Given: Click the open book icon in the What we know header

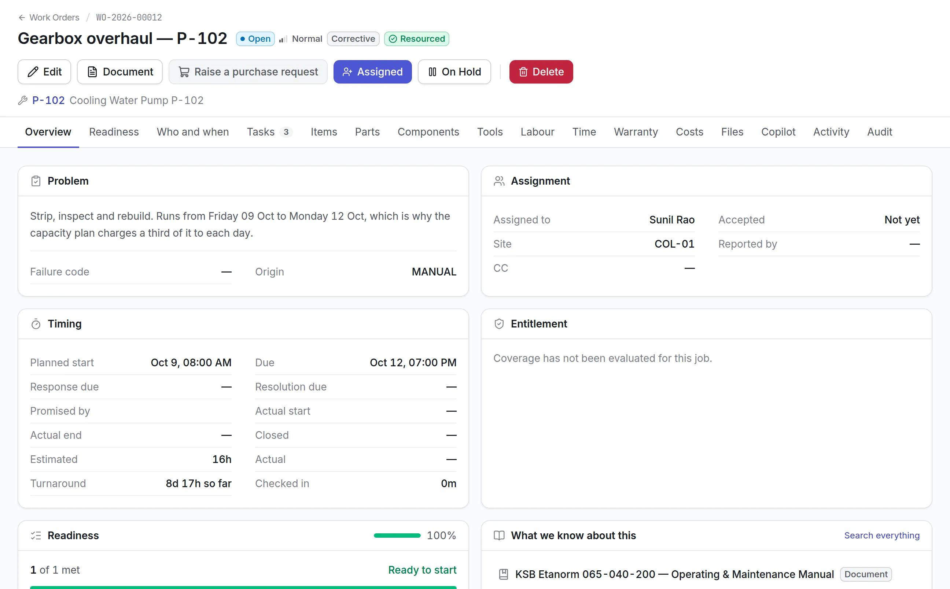Looking at the screenshot, I should tap(499, 536).
